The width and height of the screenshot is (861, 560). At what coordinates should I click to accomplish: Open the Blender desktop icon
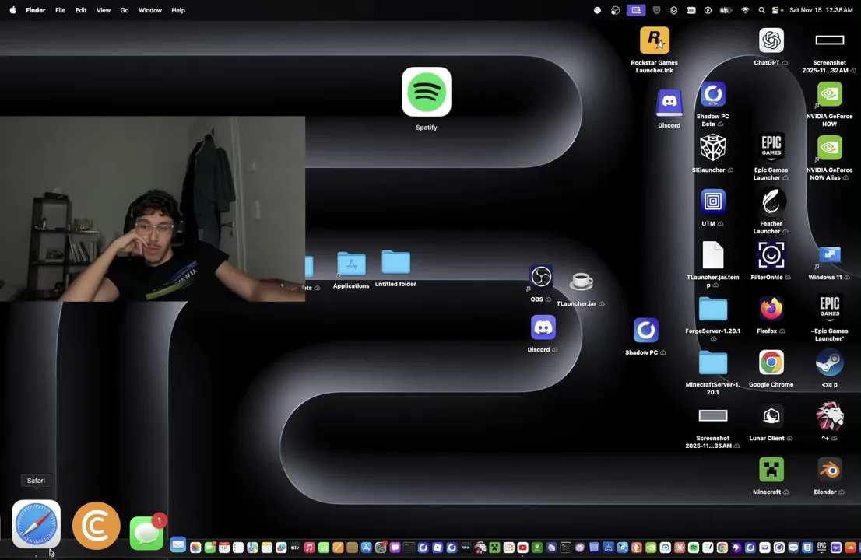pyautogui.click(x=829, y=470)
